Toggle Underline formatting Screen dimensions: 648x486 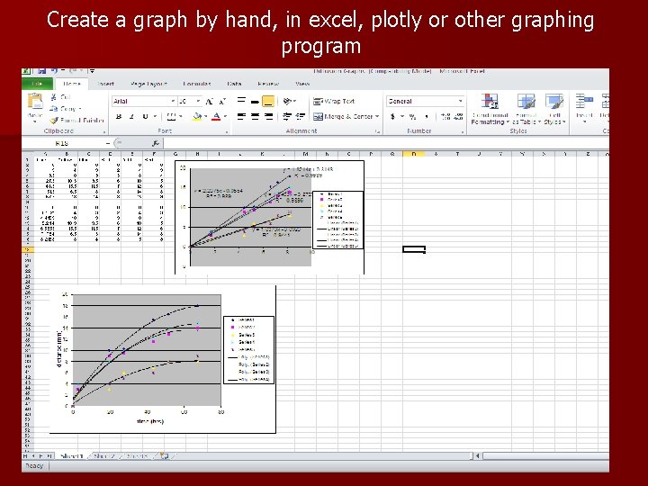tap(145, 116)
